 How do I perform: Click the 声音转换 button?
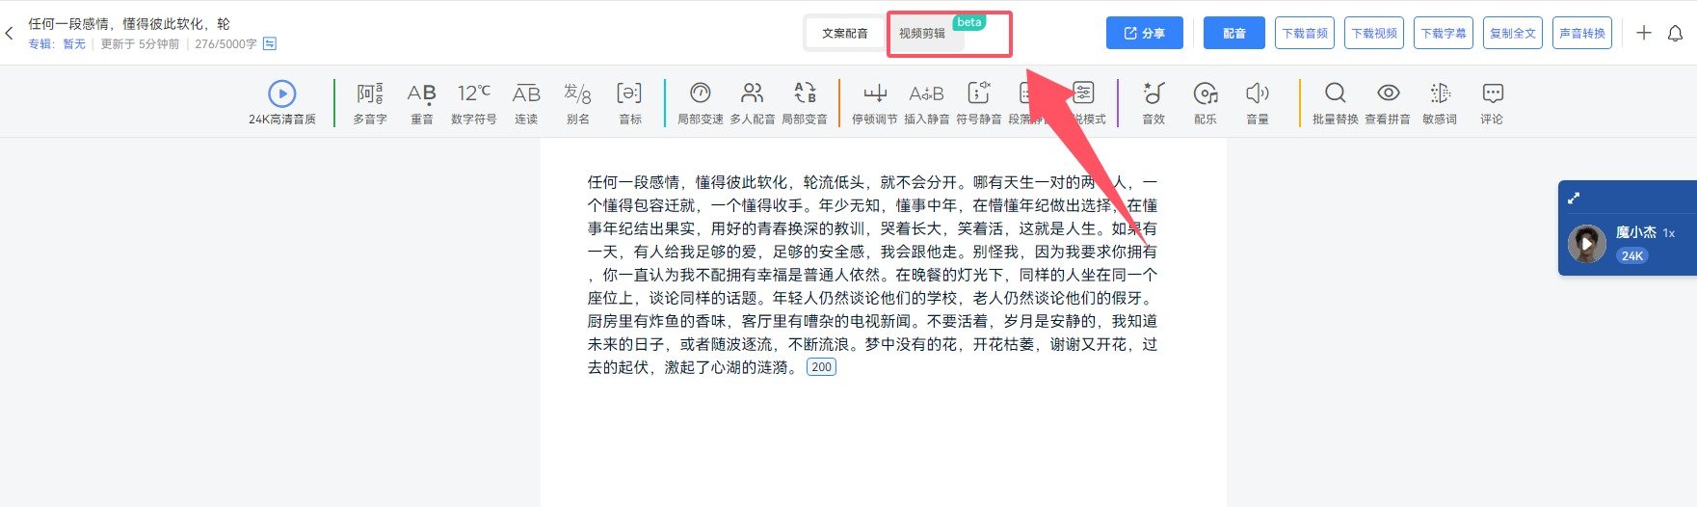(1582, 33)
